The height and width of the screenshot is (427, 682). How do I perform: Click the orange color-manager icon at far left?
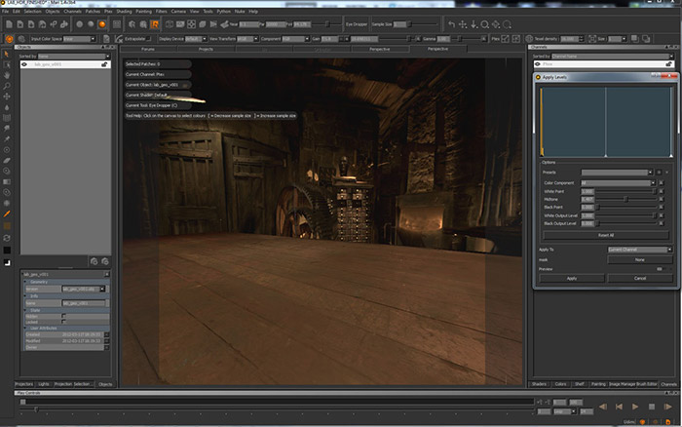tap(9, 39)
